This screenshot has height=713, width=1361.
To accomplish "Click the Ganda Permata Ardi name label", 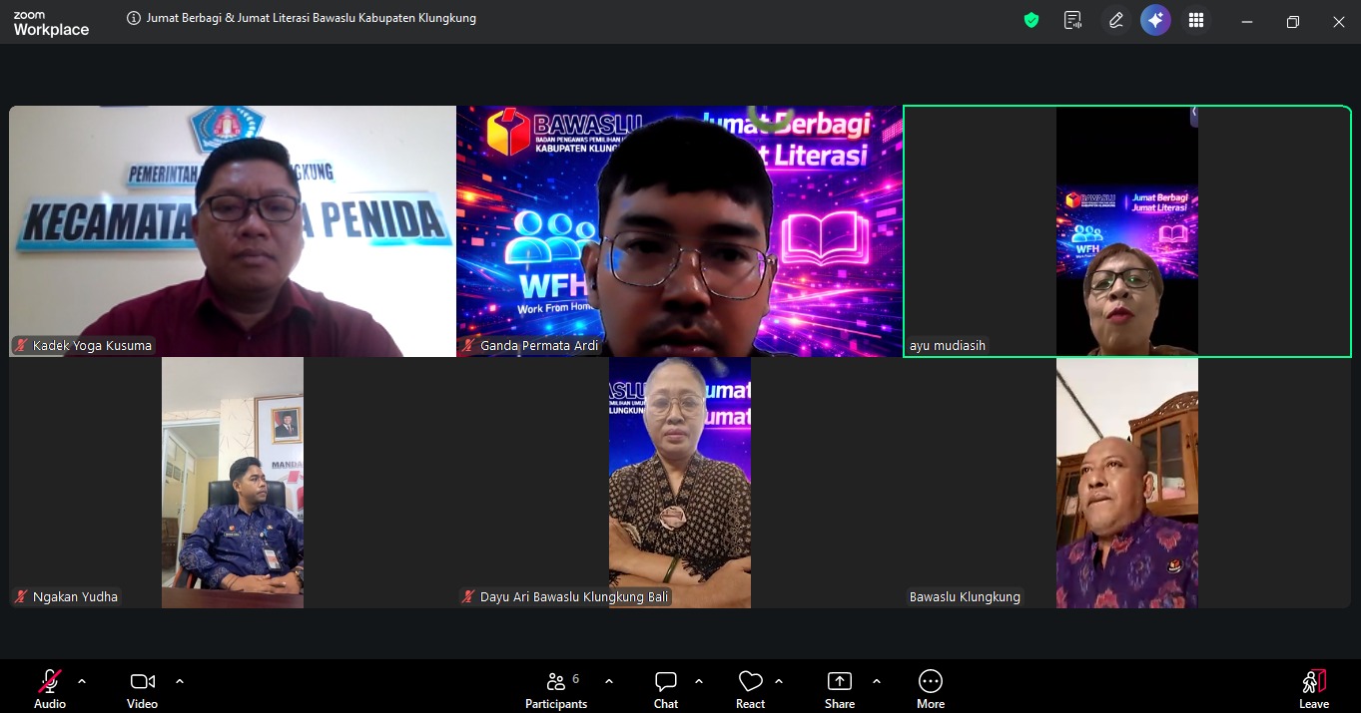I will pos(539,346).
